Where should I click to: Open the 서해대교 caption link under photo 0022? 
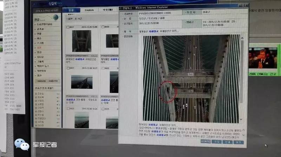[x=105, y=100]
